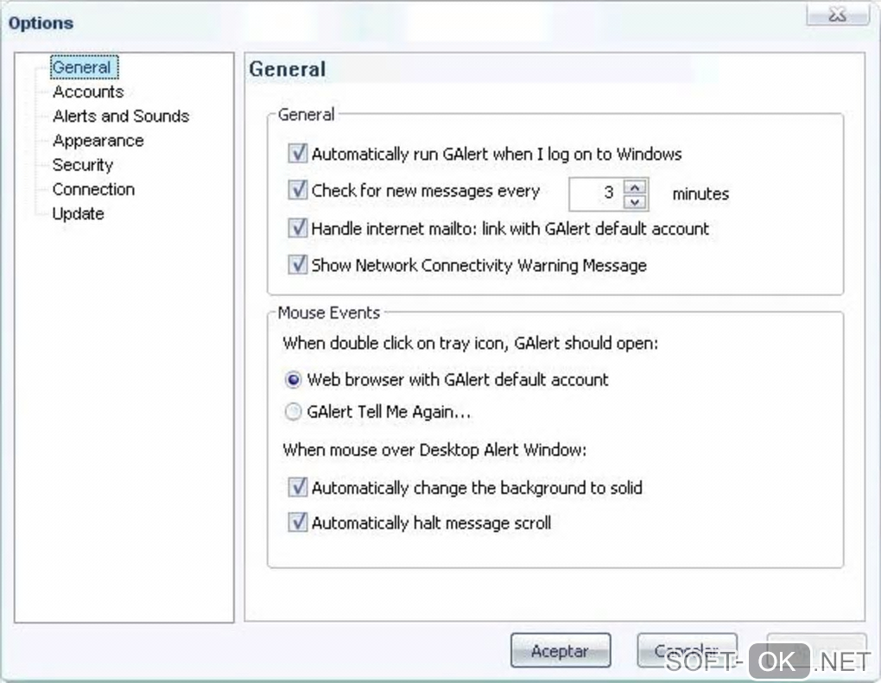Decrease minutes with the down arrow
Screen dimensions: 881x683
(636, 201)
